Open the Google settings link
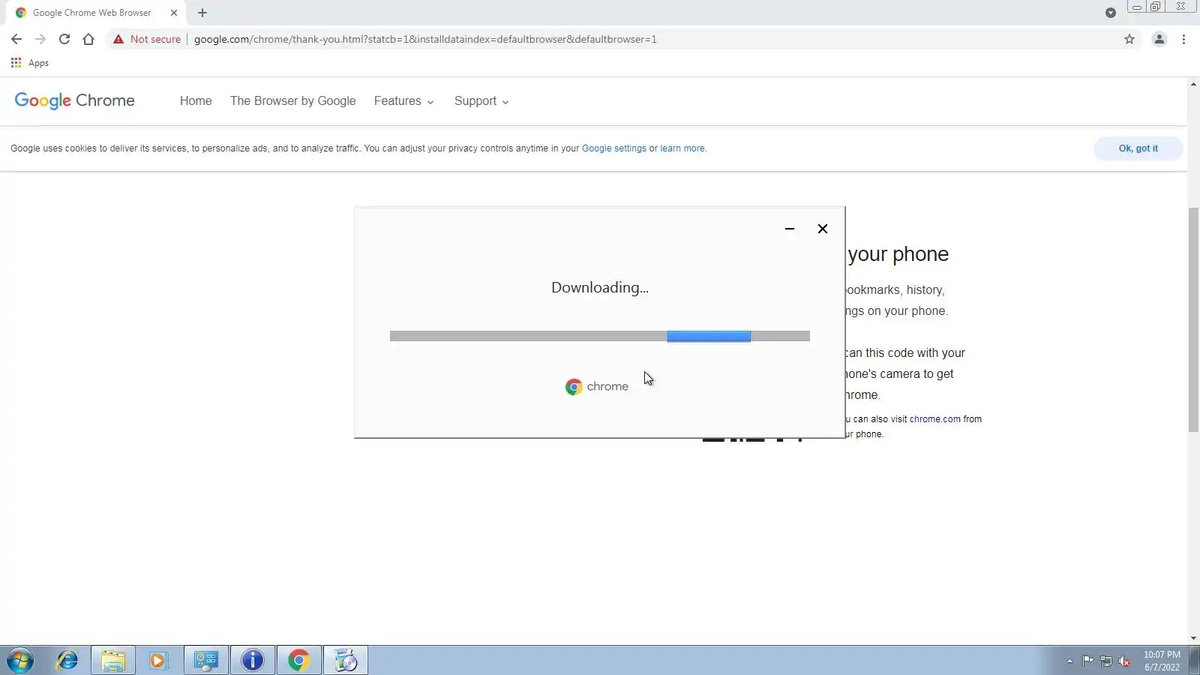This screenshot has height=675, width=1200. (614, 148)
